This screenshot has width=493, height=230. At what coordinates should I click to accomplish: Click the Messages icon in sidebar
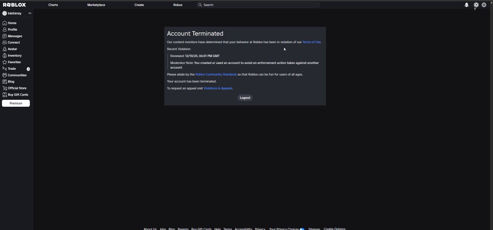(5, 36)
